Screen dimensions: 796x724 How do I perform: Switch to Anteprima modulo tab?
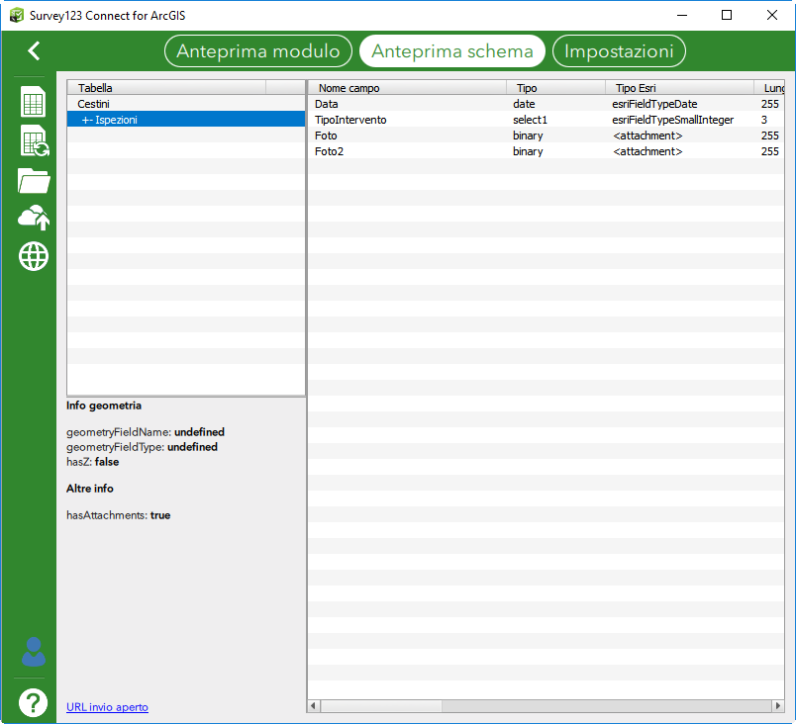(258, 51)
